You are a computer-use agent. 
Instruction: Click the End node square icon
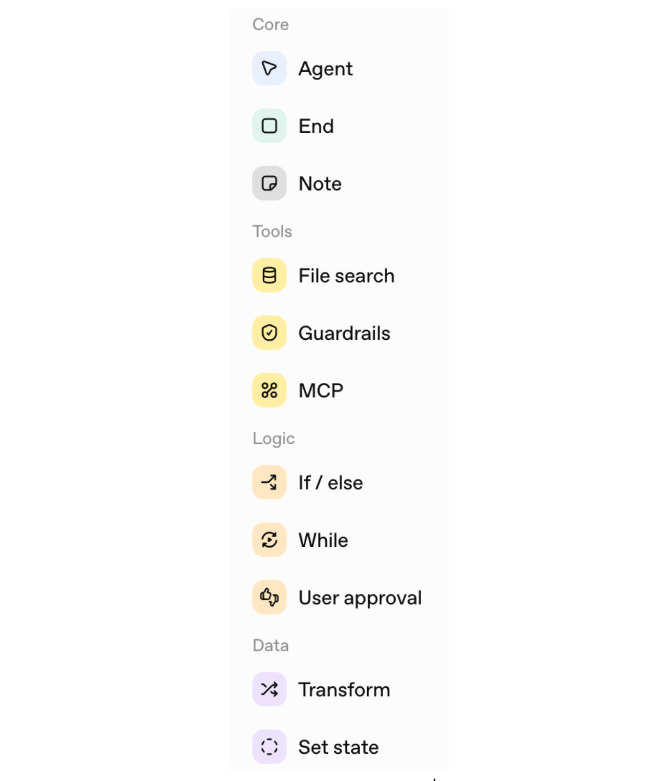click(x=269, y=126)
